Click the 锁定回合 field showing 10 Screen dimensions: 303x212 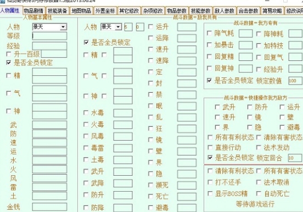point(295,158)
